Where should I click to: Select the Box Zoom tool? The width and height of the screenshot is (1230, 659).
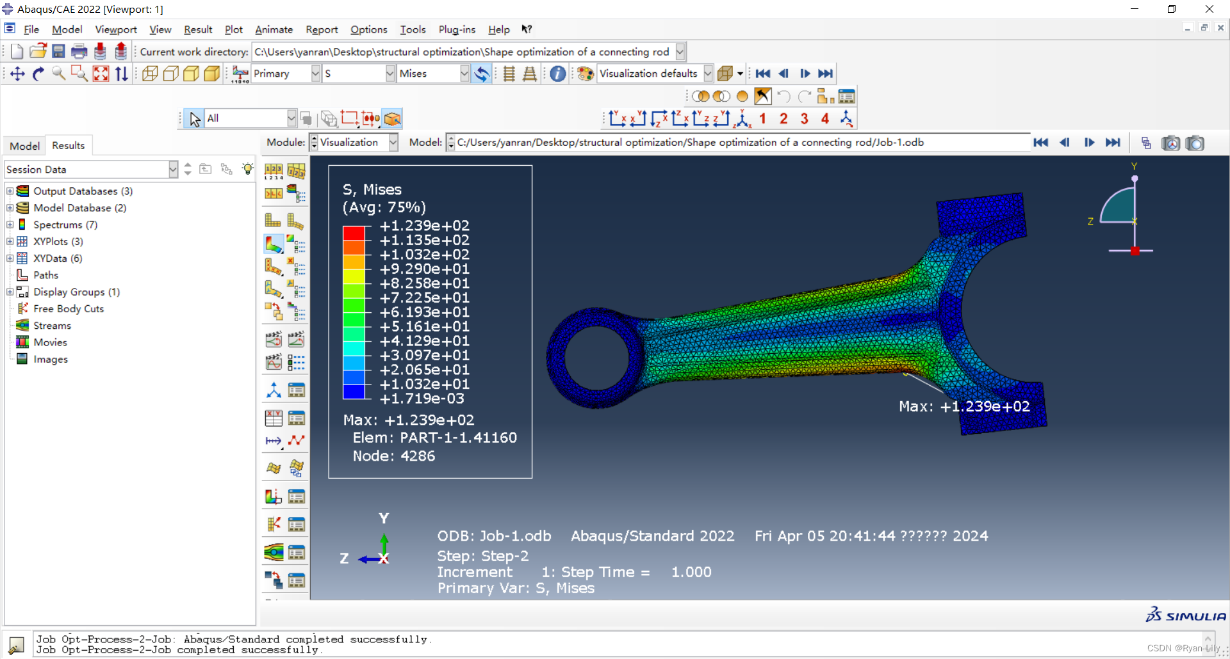(79, 74)
